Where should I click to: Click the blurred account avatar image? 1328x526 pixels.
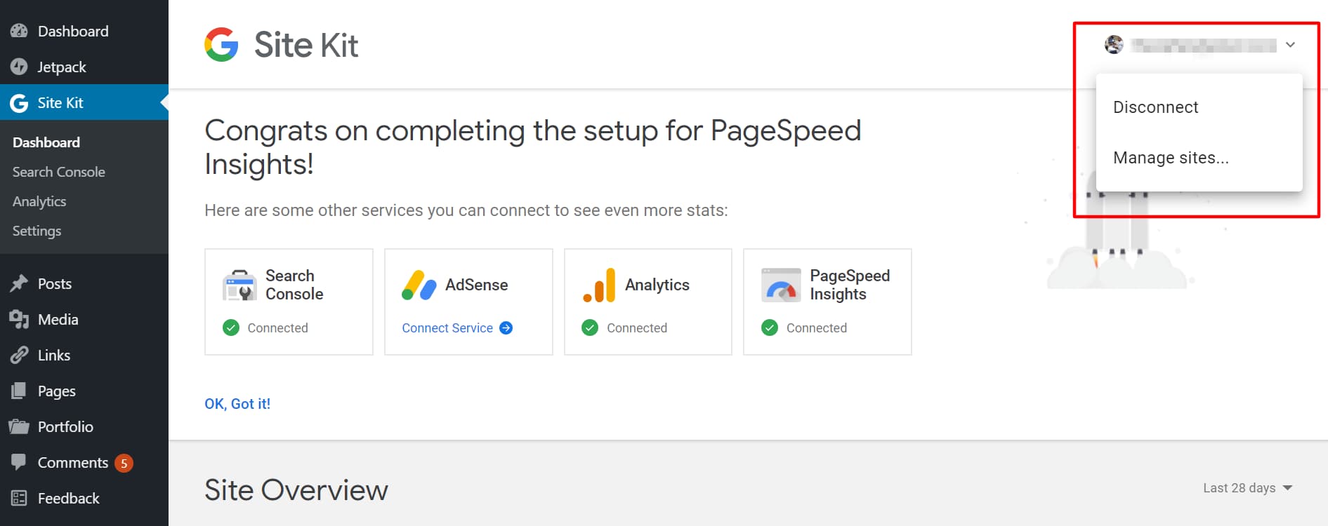1115,44
